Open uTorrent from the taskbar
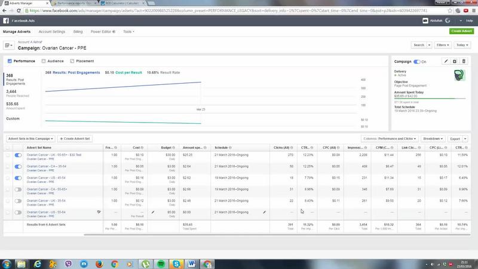 click(145, 264)
